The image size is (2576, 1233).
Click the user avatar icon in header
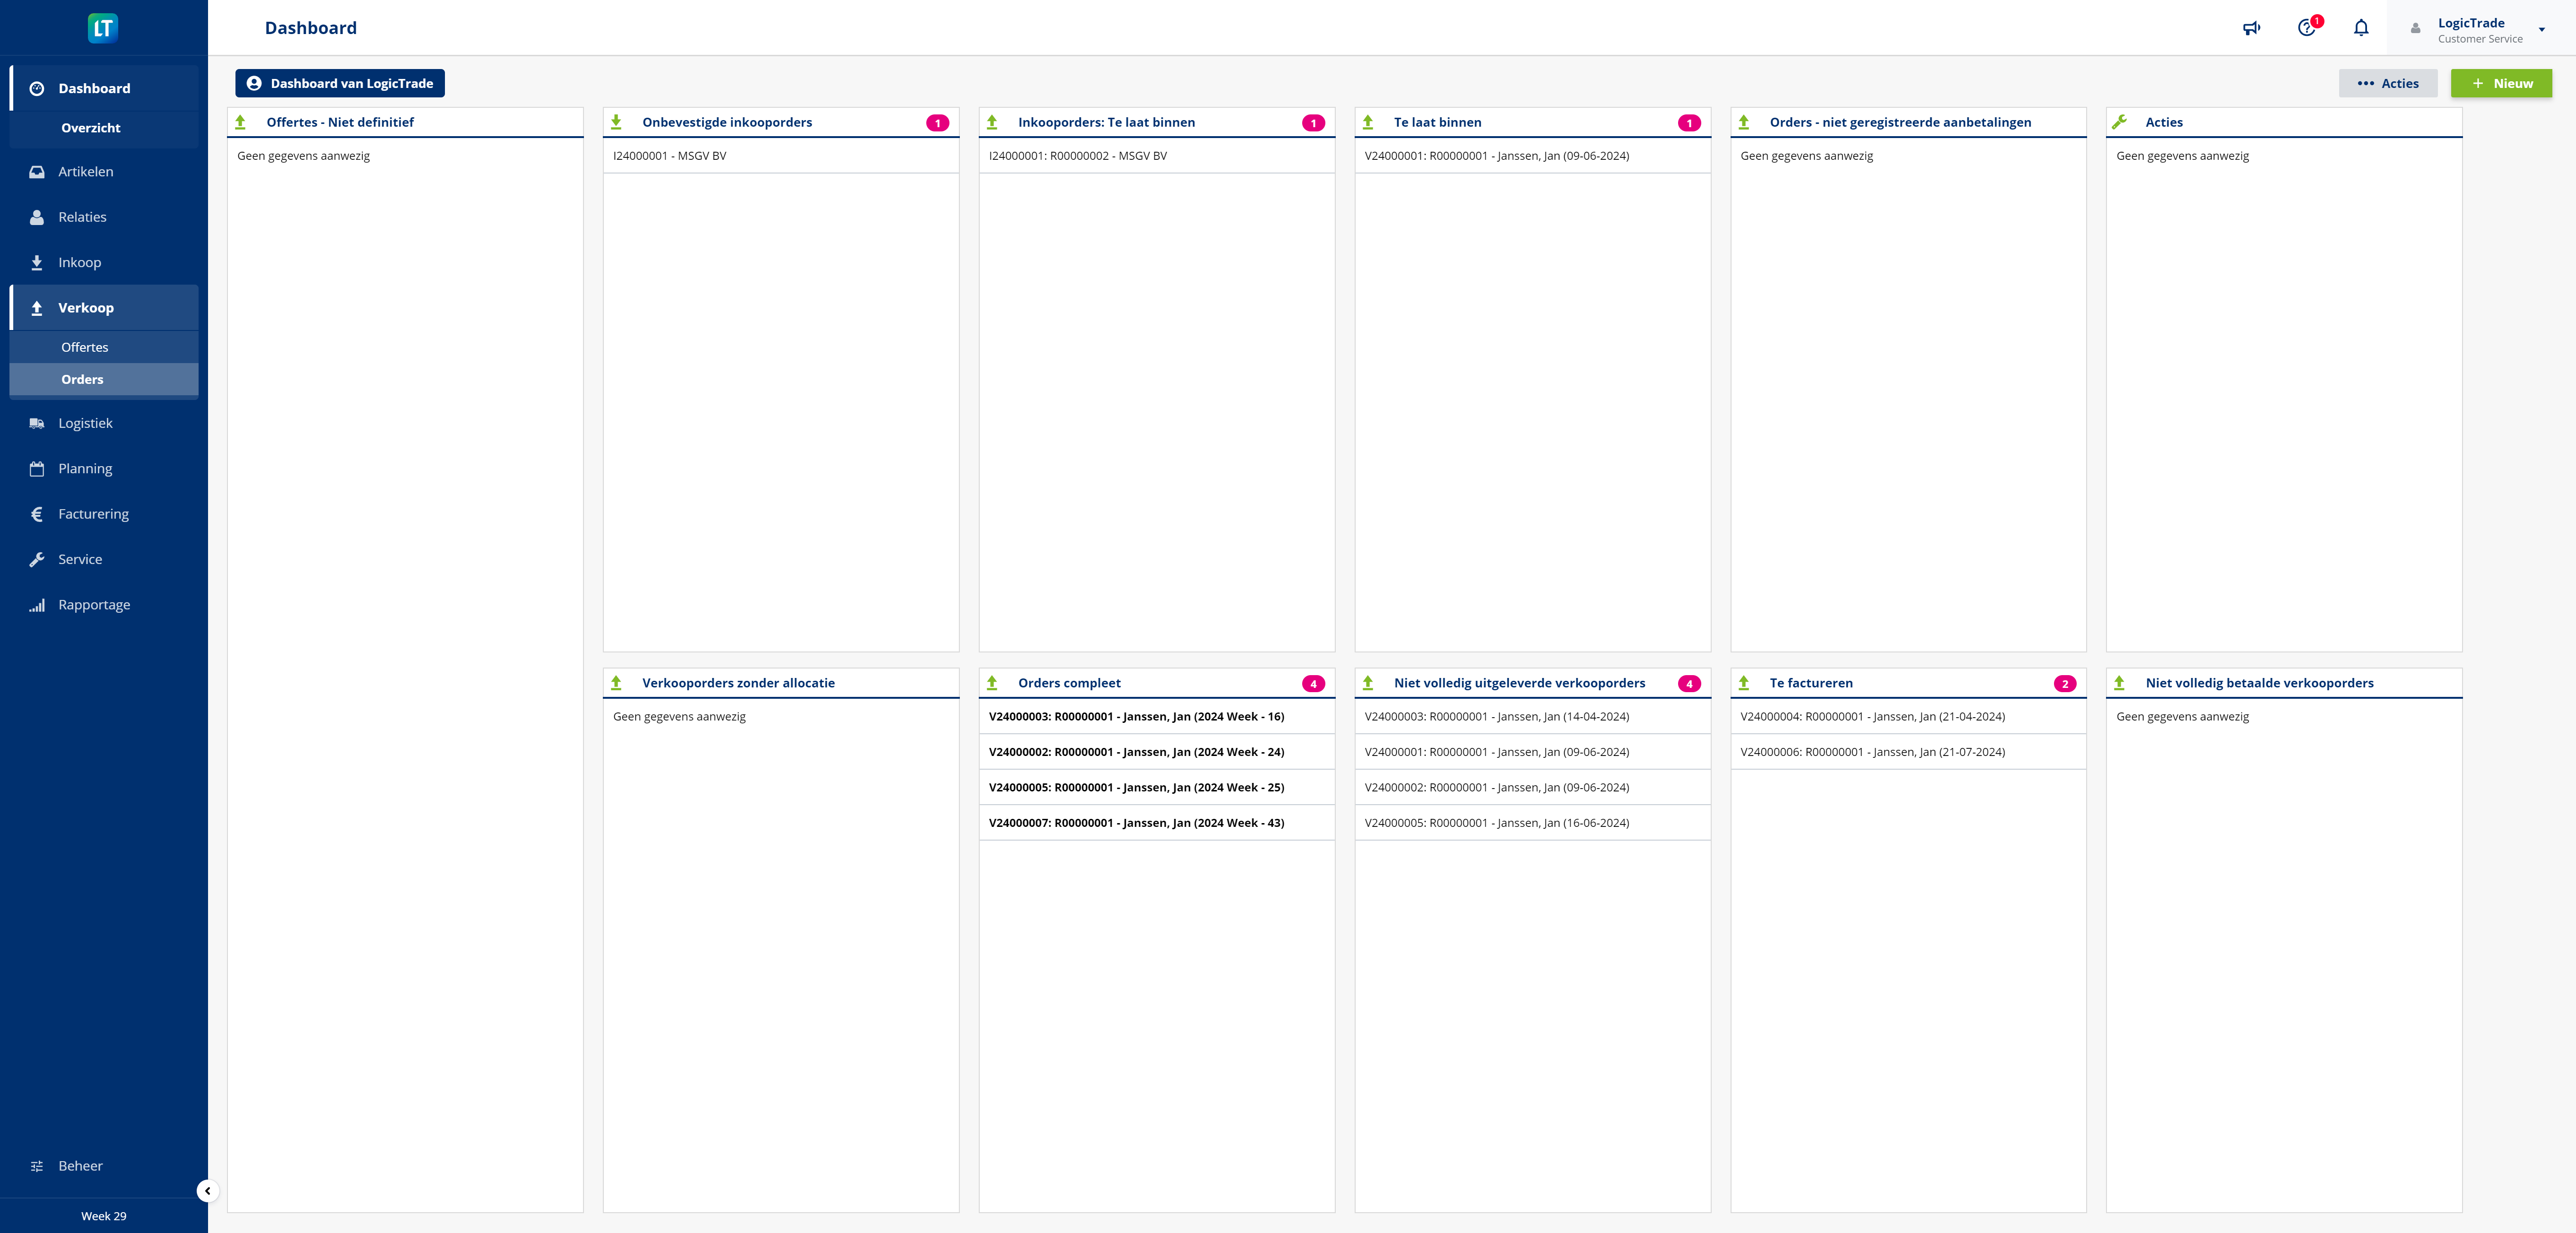point(2415,29)
